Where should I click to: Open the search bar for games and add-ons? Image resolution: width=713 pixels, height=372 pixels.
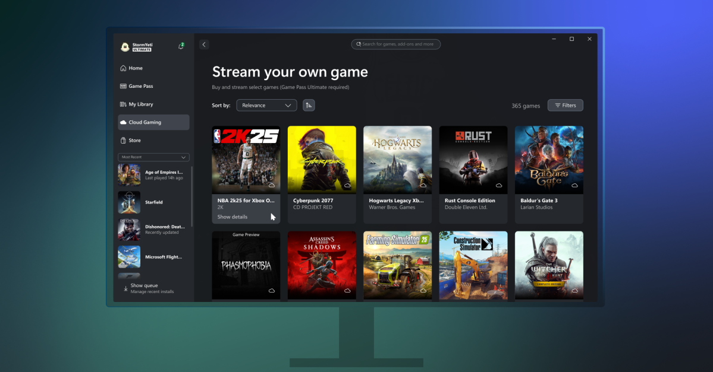(395, 44)
